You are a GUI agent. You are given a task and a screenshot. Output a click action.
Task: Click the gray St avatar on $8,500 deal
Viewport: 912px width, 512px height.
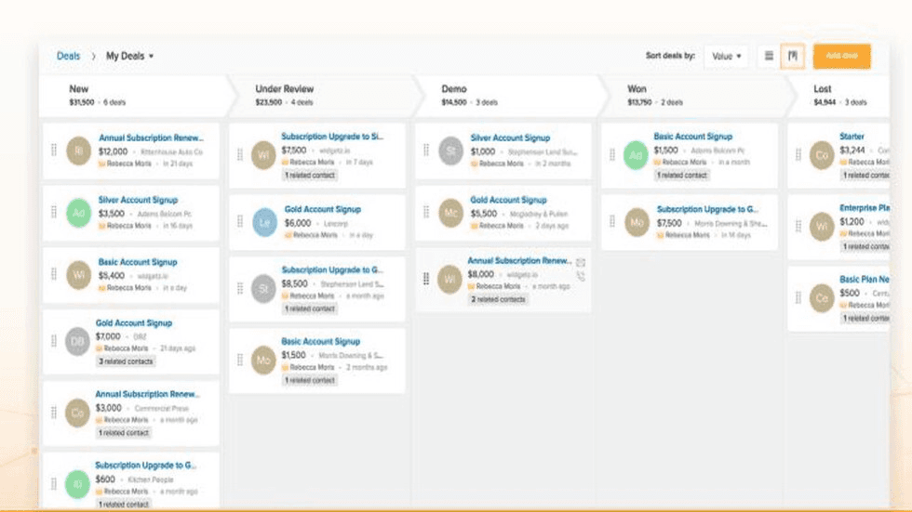(263, 288)
